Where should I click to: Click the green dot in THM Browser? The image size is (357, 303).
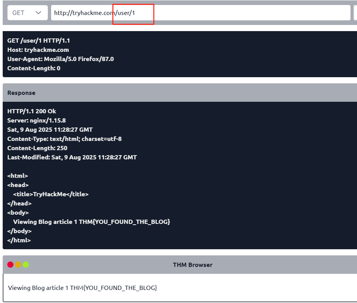(26, 265)
